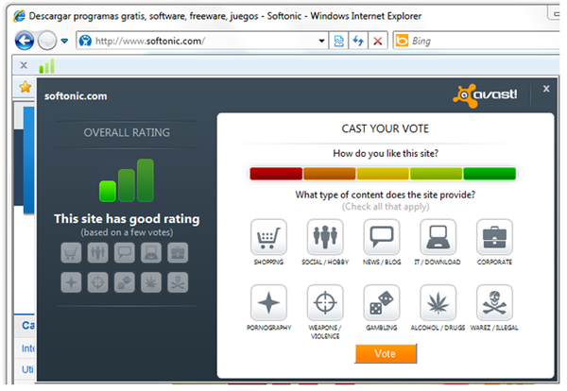The image size is (567, 391).
Task: Click the greyed laptop icon under overall rating
Action: pyautogui.click(x=151, y=252)
